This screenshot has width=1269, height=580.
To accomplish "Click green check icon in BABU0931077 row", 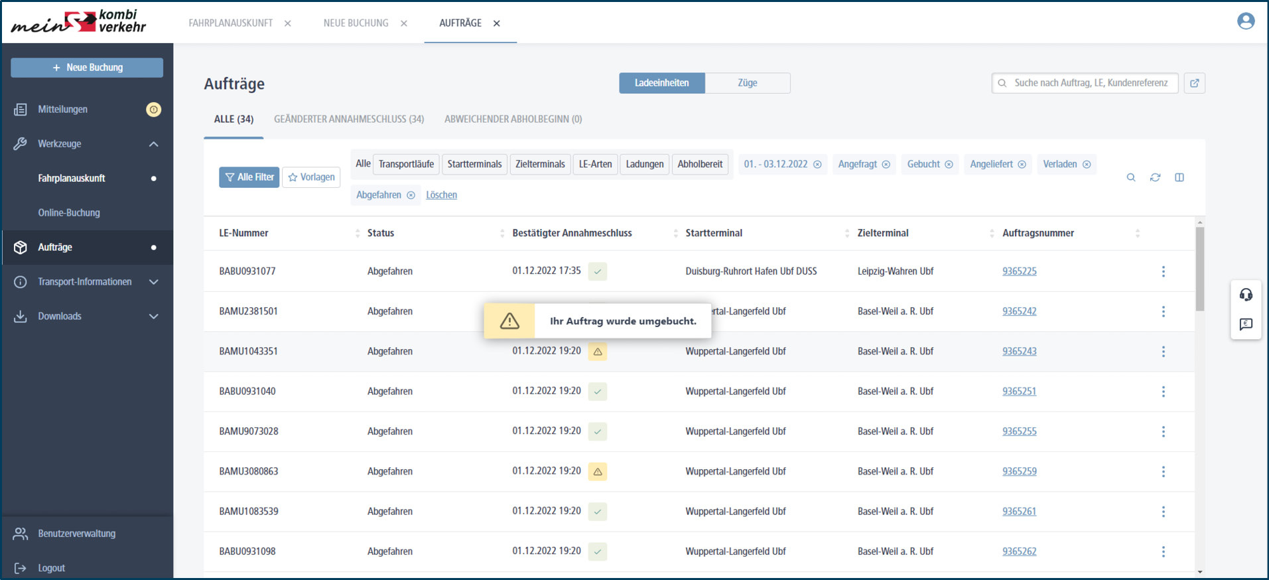I will click(598, 271).
